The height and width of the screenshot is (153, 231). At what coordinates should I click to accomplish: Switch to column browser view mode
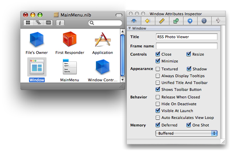pyautogui.click(x=48, y=23)
